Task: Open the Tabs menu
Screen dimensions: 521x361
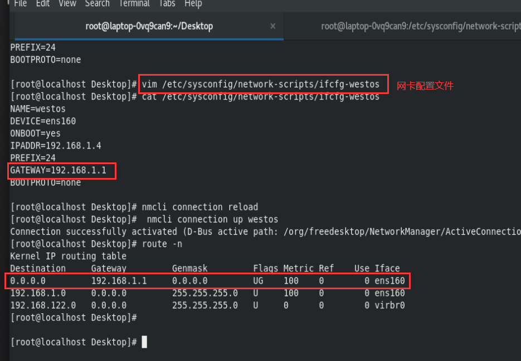Action: pos(167,4)
